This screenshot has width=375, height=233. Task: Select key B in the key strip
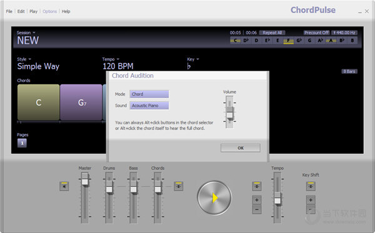352,41
